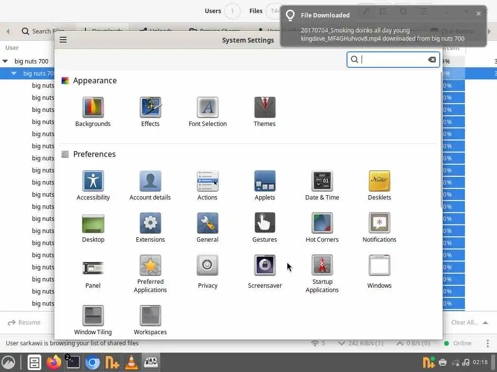Open Applets preferences
Image resolution: width=497 pixels, height=372 pixels.
(265, 186)
